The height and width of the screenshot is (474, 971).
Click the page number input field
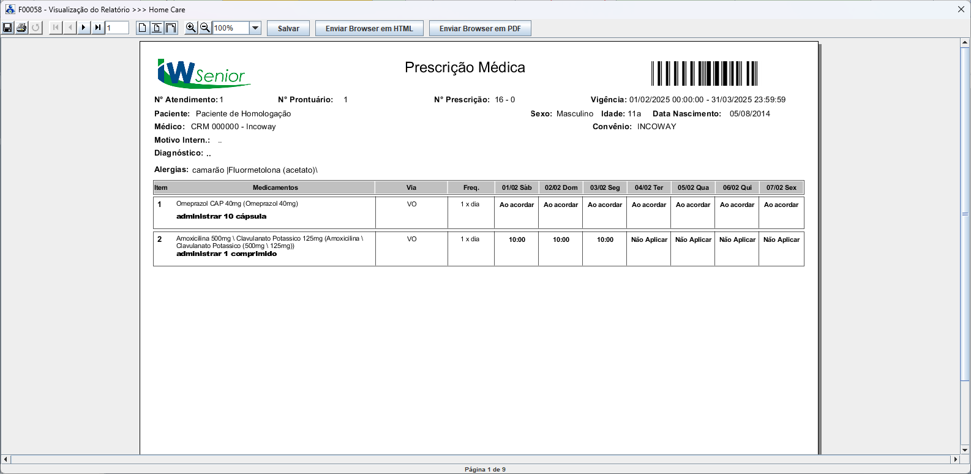click(x=117, y=28)
